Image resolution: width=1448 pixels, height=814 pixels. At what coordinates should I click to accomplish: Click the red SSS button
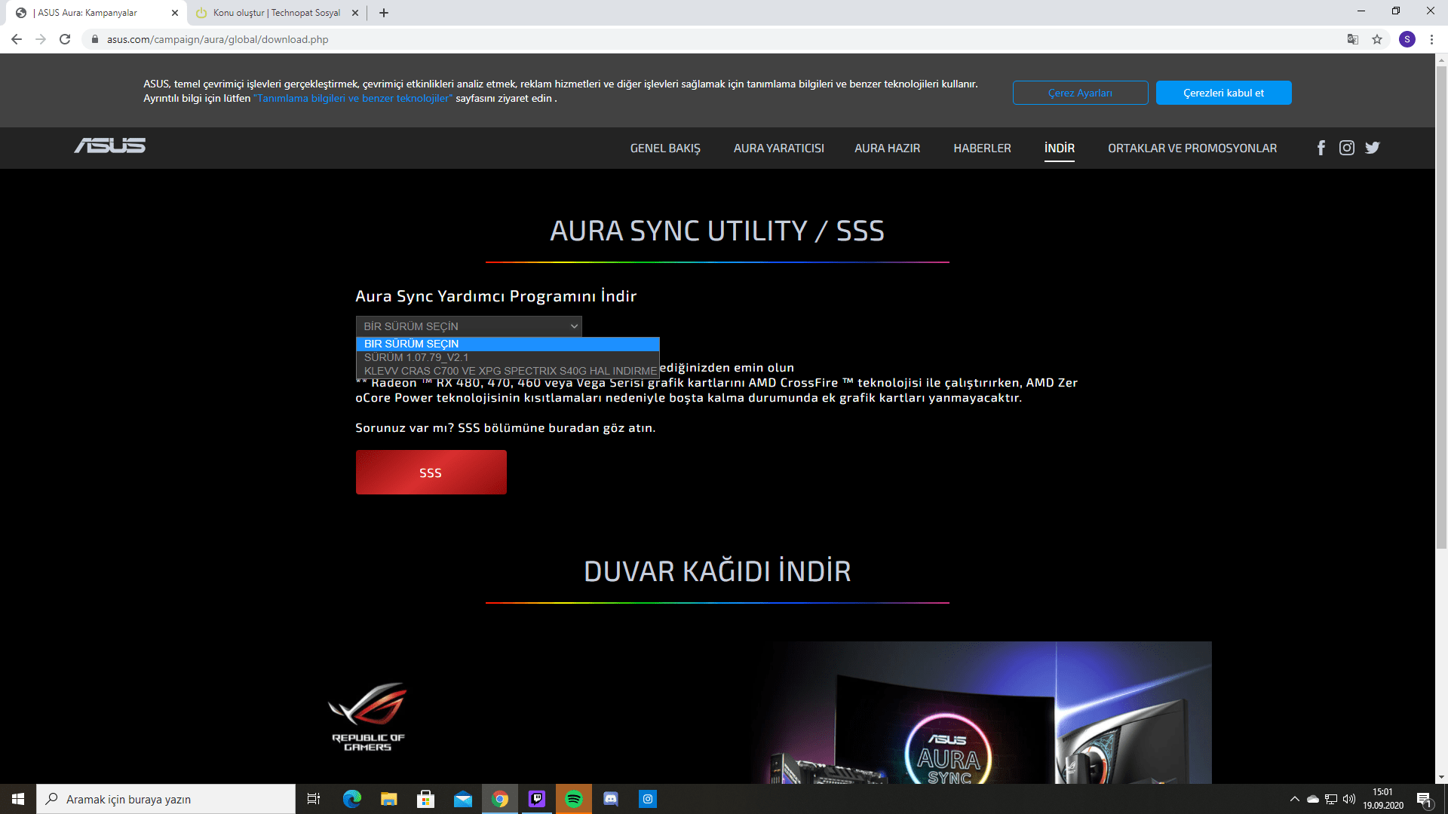(x=431, y=472)
